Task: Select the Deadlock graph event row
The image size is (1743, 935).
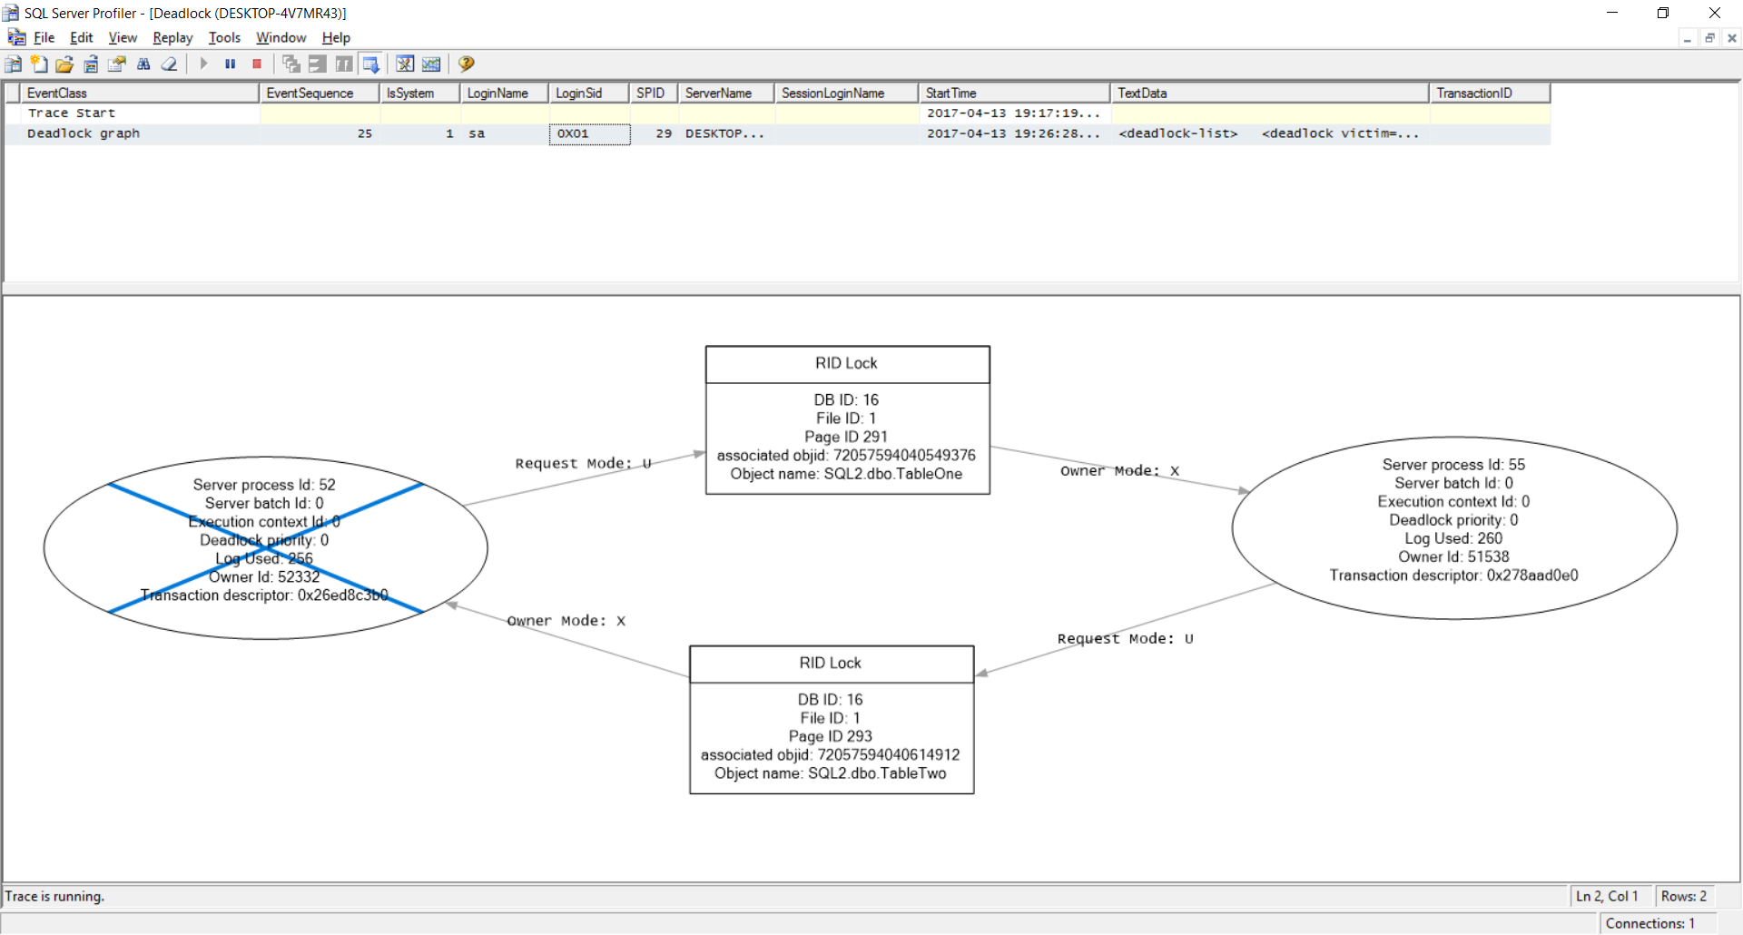Action: (84, 133)
